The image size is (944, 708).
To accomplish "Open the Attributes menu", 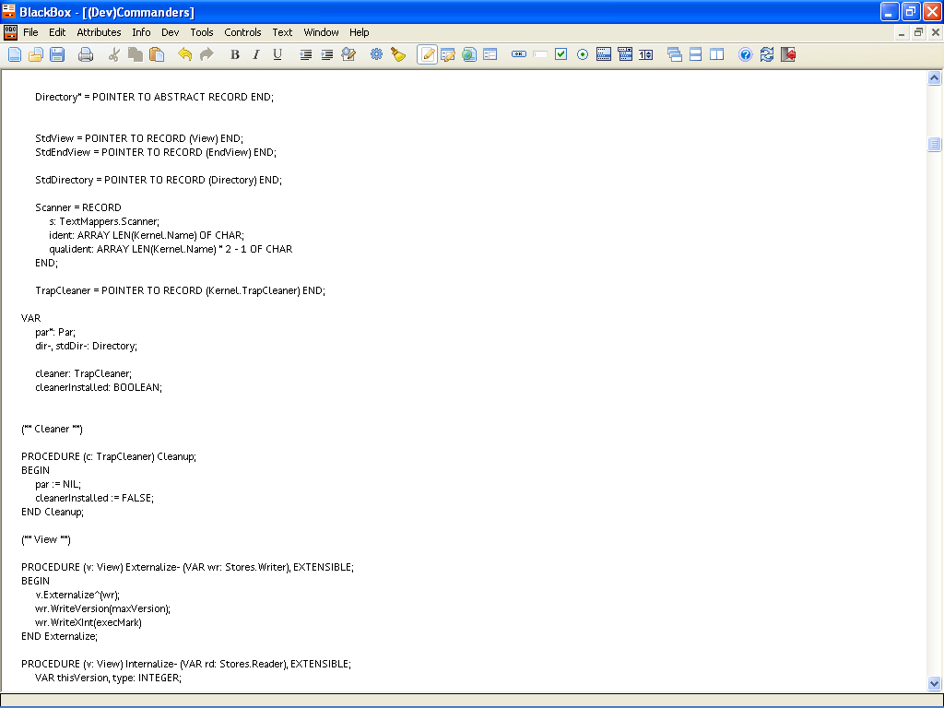I will tap(99, 32).
